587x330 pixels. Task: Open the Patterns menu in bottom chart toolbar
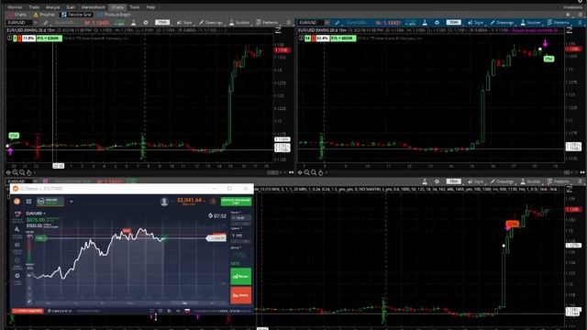point(559,181)
